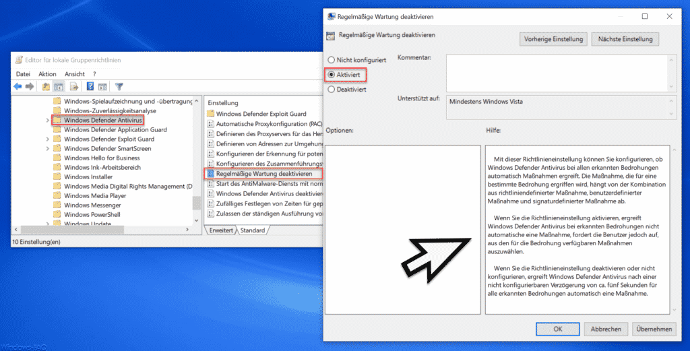Image resolution: width=690 pixels, height=351 pixels.
Task: Select the Aktiviert radio button
Action: (x=332, y=75)
